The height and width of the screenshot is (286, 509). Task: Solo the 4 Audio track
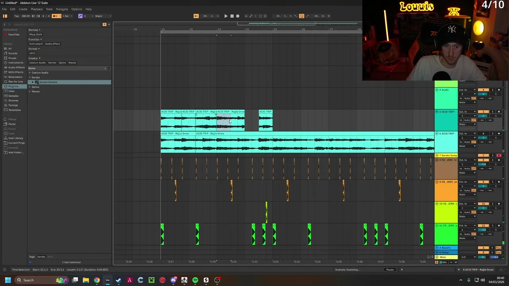point(492,90)
